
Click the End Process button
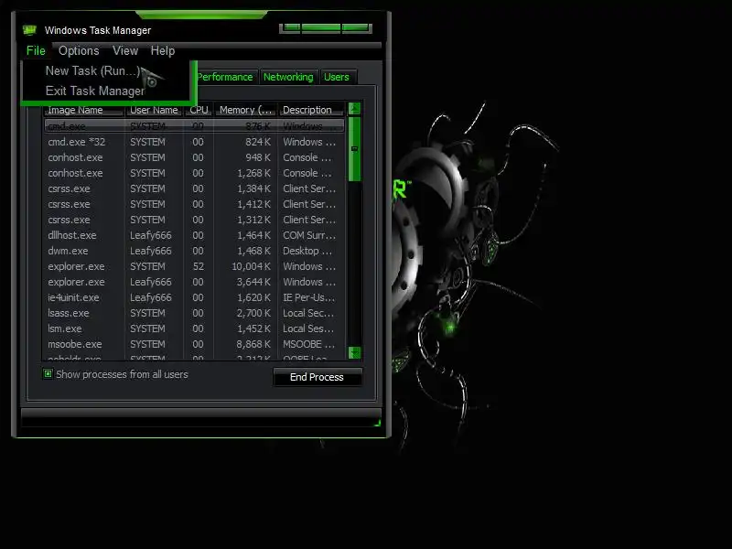(x=317, y=377)
